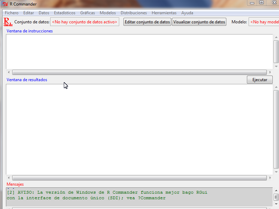Click the Rcmdr logo icon
The width and height of the screenshot is (279, 209).
point(8,22)
